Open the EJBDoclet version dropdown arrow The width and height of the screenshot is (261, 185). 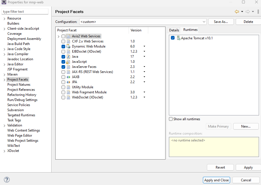click(144, 51)
